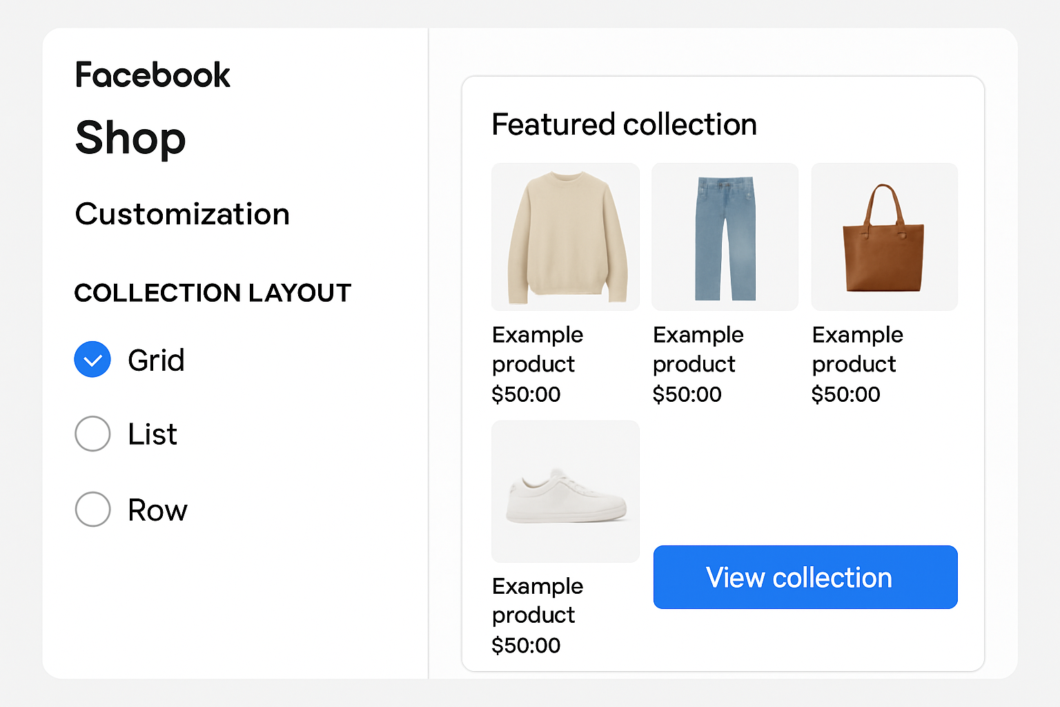1060x707 pixels.
Task: Click the jeans product $50:00 price
Action: [x=687, y=394]
